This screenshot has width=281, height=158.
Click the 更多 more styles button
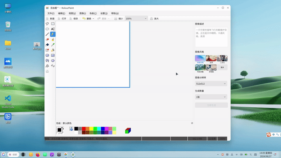point(222,67)
